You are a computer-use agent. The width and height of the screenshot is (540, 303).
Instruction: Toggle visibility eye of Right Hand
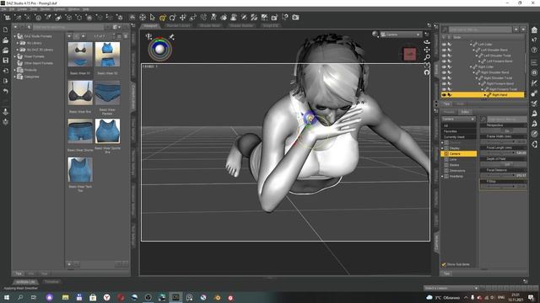coord(444,94)
